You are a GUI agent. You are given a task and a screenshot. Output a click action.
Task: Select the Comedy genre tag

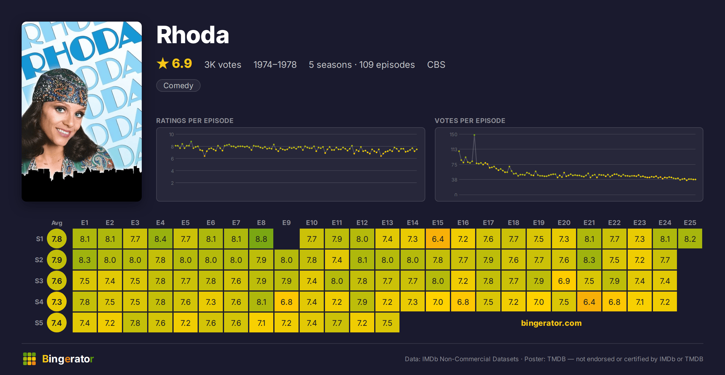click(178, 85)
